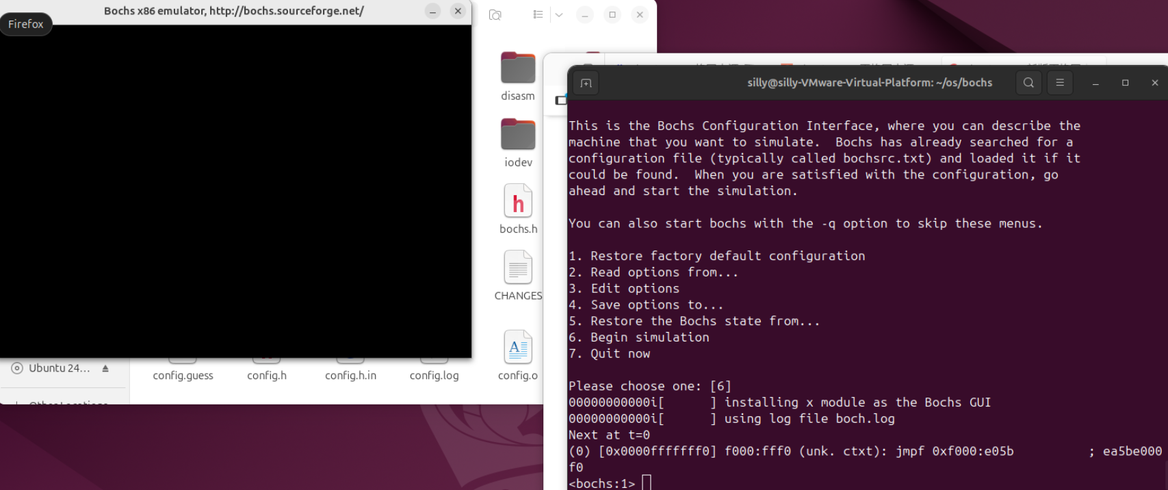The width and height of the screenshot is (1168, 490).
Task: Click the Files window search icon
Action: [495, 14]
